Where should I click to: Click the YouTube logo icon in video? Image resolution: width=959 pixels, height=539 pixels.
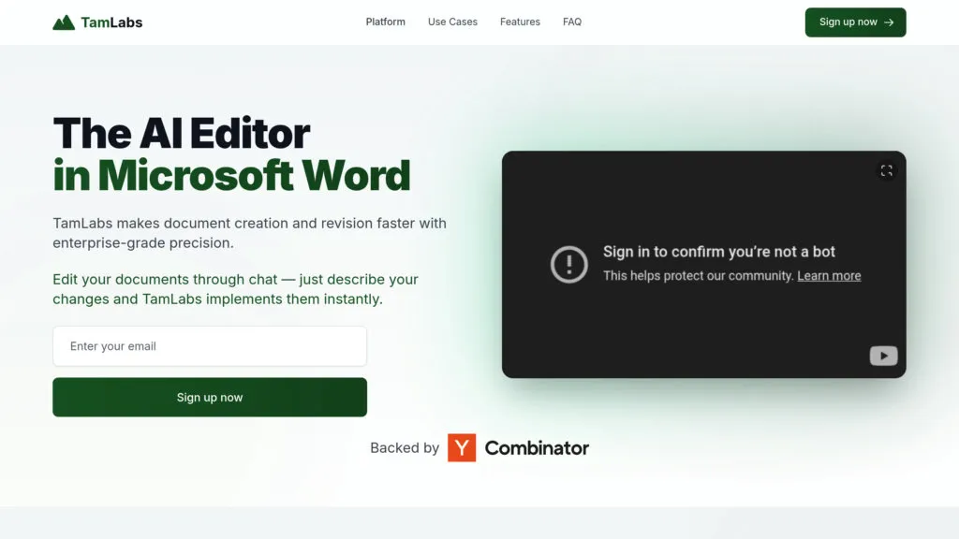[883, 356]
